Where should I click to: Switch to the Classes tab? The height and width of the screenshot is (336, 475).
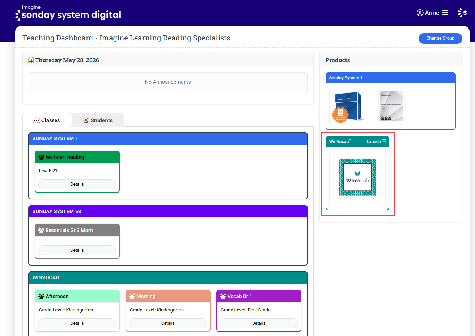[x=47, y=120]
